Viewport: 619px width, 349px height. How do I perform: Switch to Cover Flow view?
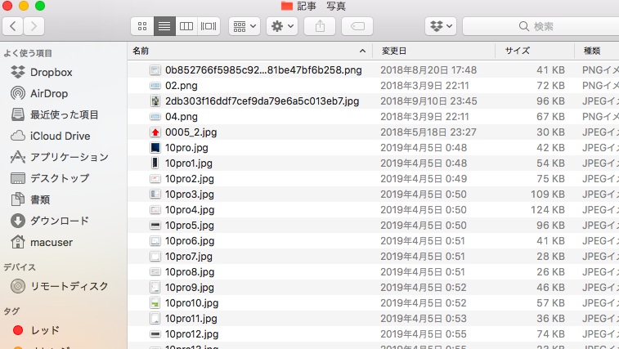point(209,26)
